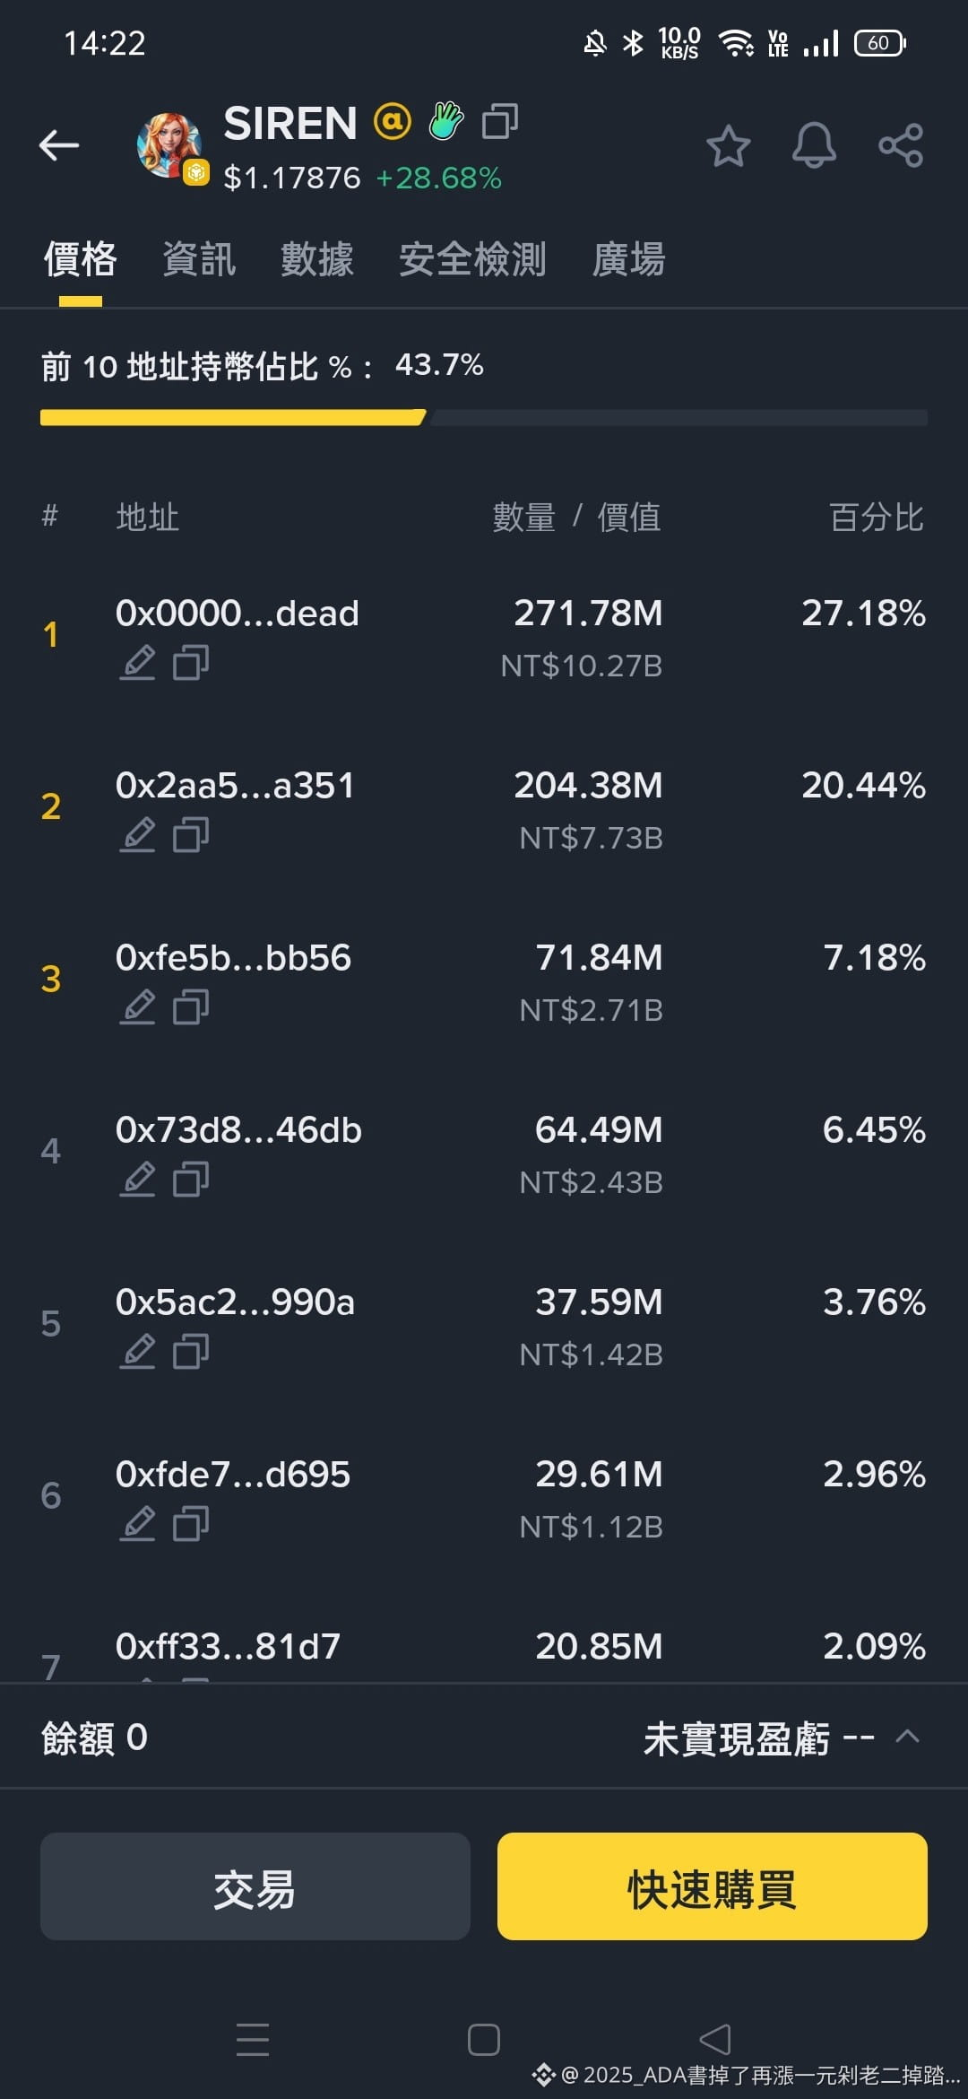Tap the 交易 button

click(x=255, y=1886)
